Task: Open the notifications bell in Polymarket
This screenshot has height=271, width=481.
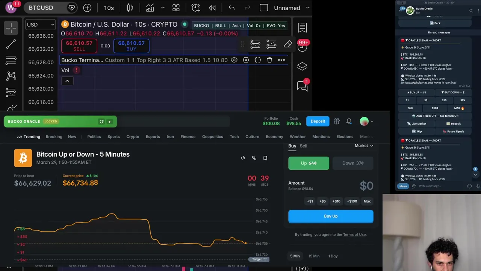Action: (x=349, y=121)
